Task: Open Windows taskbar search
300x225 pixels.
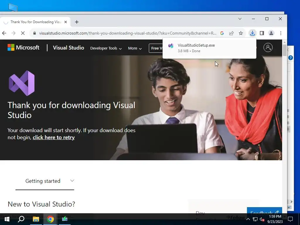Action: coord(21,219)
